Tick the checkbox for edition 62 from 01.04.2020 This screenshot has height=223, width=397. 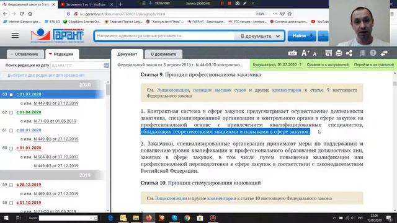click(x=11, y=113)
